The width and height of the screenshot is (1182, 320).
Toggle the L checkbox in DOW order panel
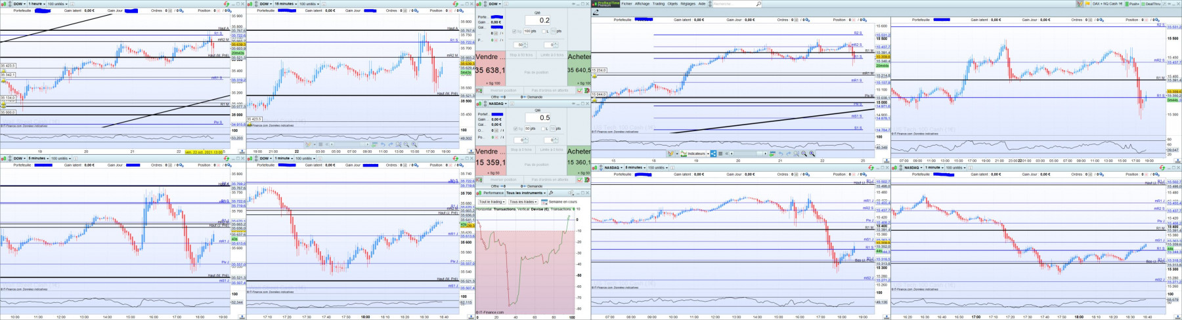pos(543,31)
